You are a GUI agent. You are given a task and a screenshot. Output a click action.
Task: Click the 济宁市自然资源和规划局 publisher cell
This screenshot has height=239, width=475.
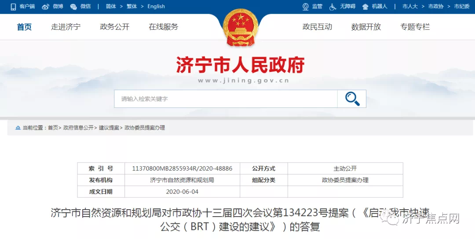click(x=182, y=180)
